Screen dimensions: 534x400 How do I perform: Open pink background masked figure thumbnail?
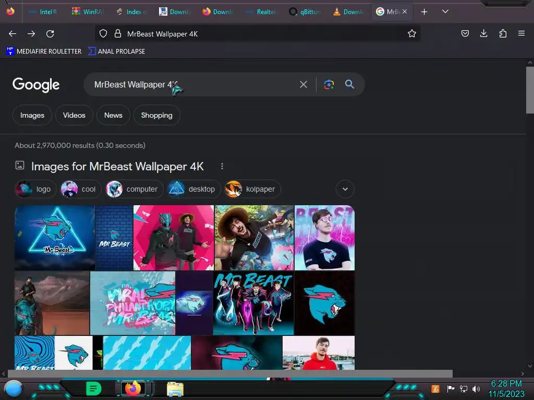174,238
